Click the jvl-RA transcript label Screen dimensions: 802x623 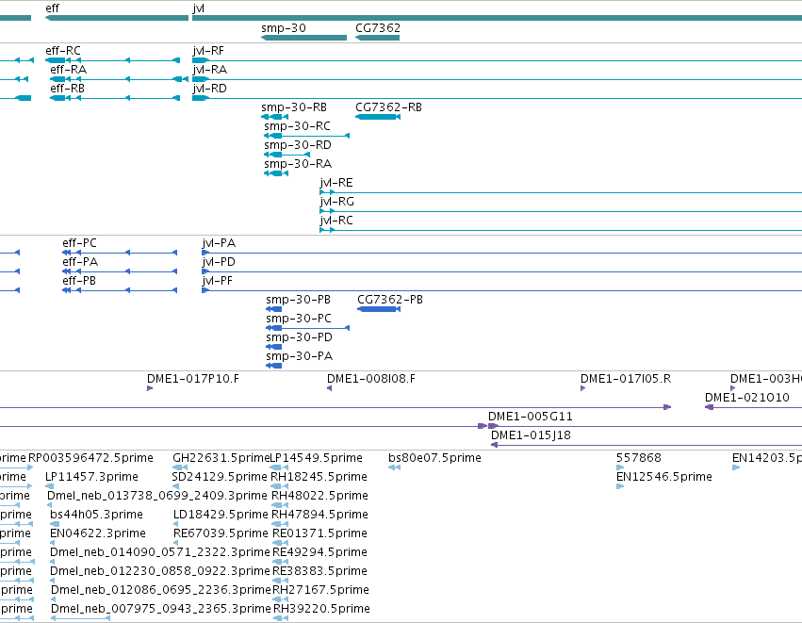210,70
